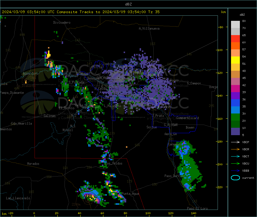Select the yellow 51 dBZ color swatch
This screenshot has height=217, width=257.
(x=235, y=60)
